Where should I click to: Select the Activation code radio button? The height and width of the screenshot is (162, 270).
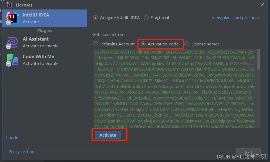click(143, 44)
